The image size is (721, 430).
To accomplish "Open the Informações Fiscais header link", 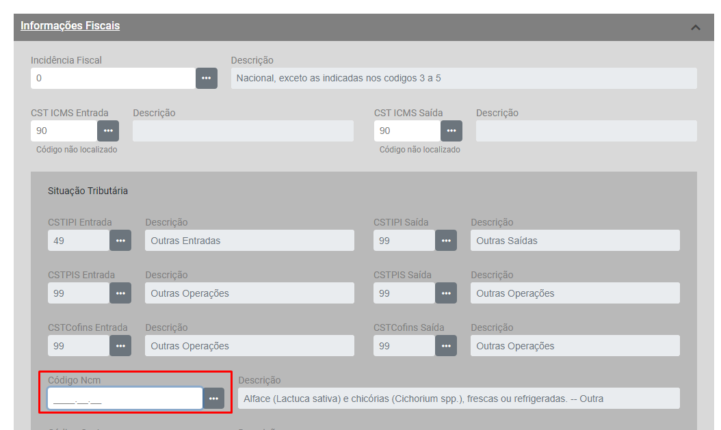I will 70,26.
